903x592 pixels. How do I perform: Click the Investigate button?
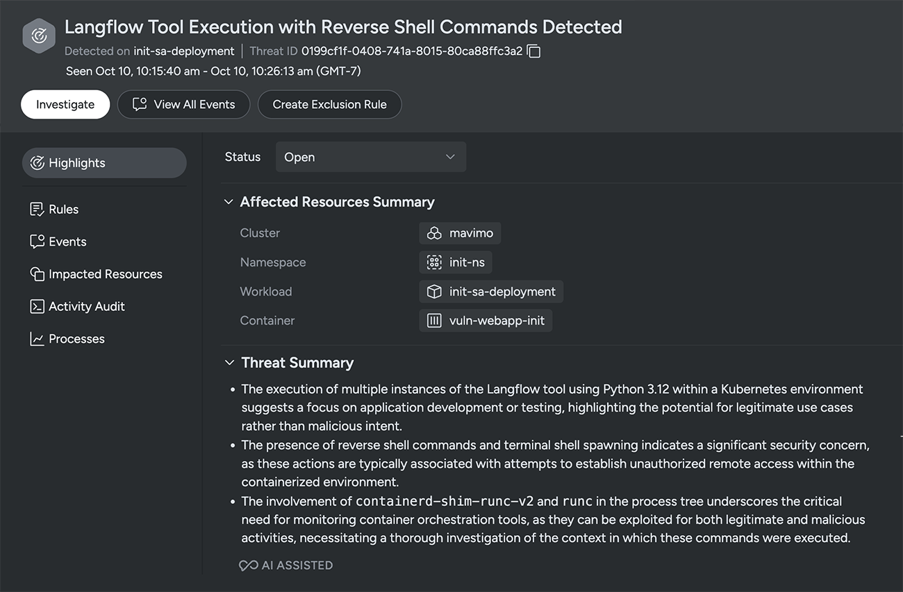65,105
